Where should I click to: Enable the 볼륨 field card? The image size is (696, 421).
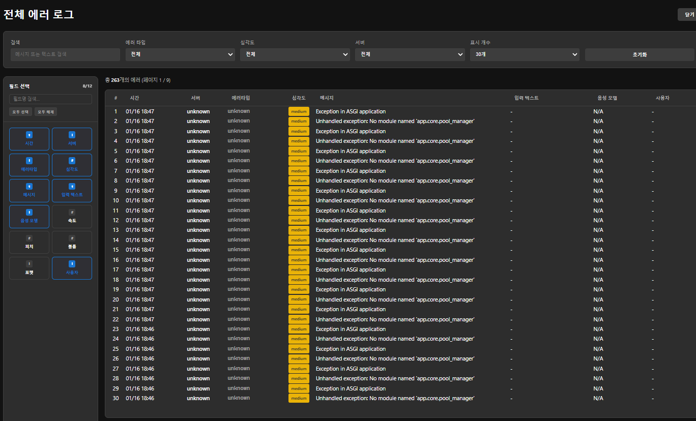[72, 242]
